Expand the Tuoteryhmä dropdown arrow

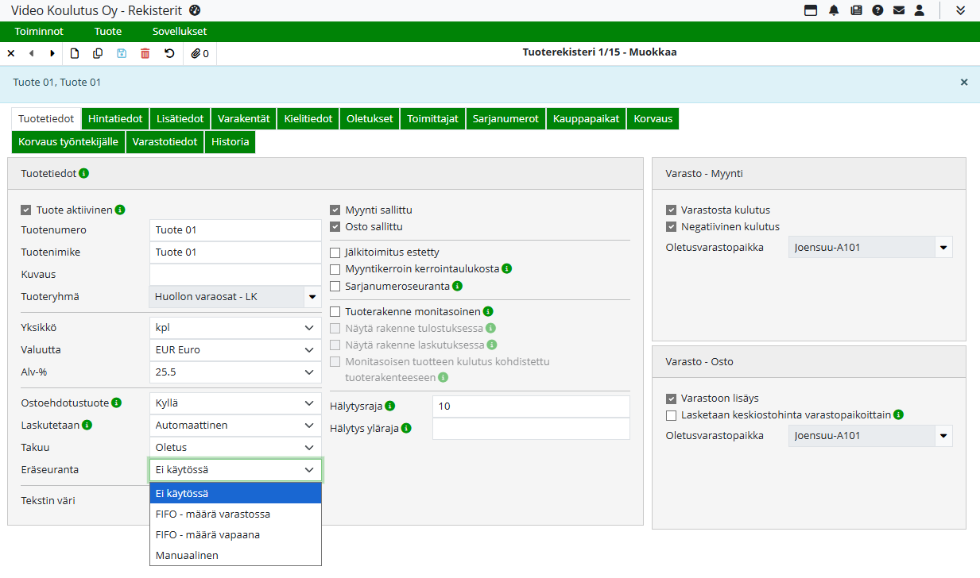[x=312, y=297]
